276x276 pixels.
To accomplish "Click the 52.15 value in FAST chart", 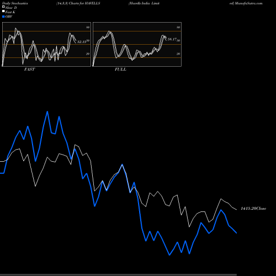I will [x=82, y=42].
